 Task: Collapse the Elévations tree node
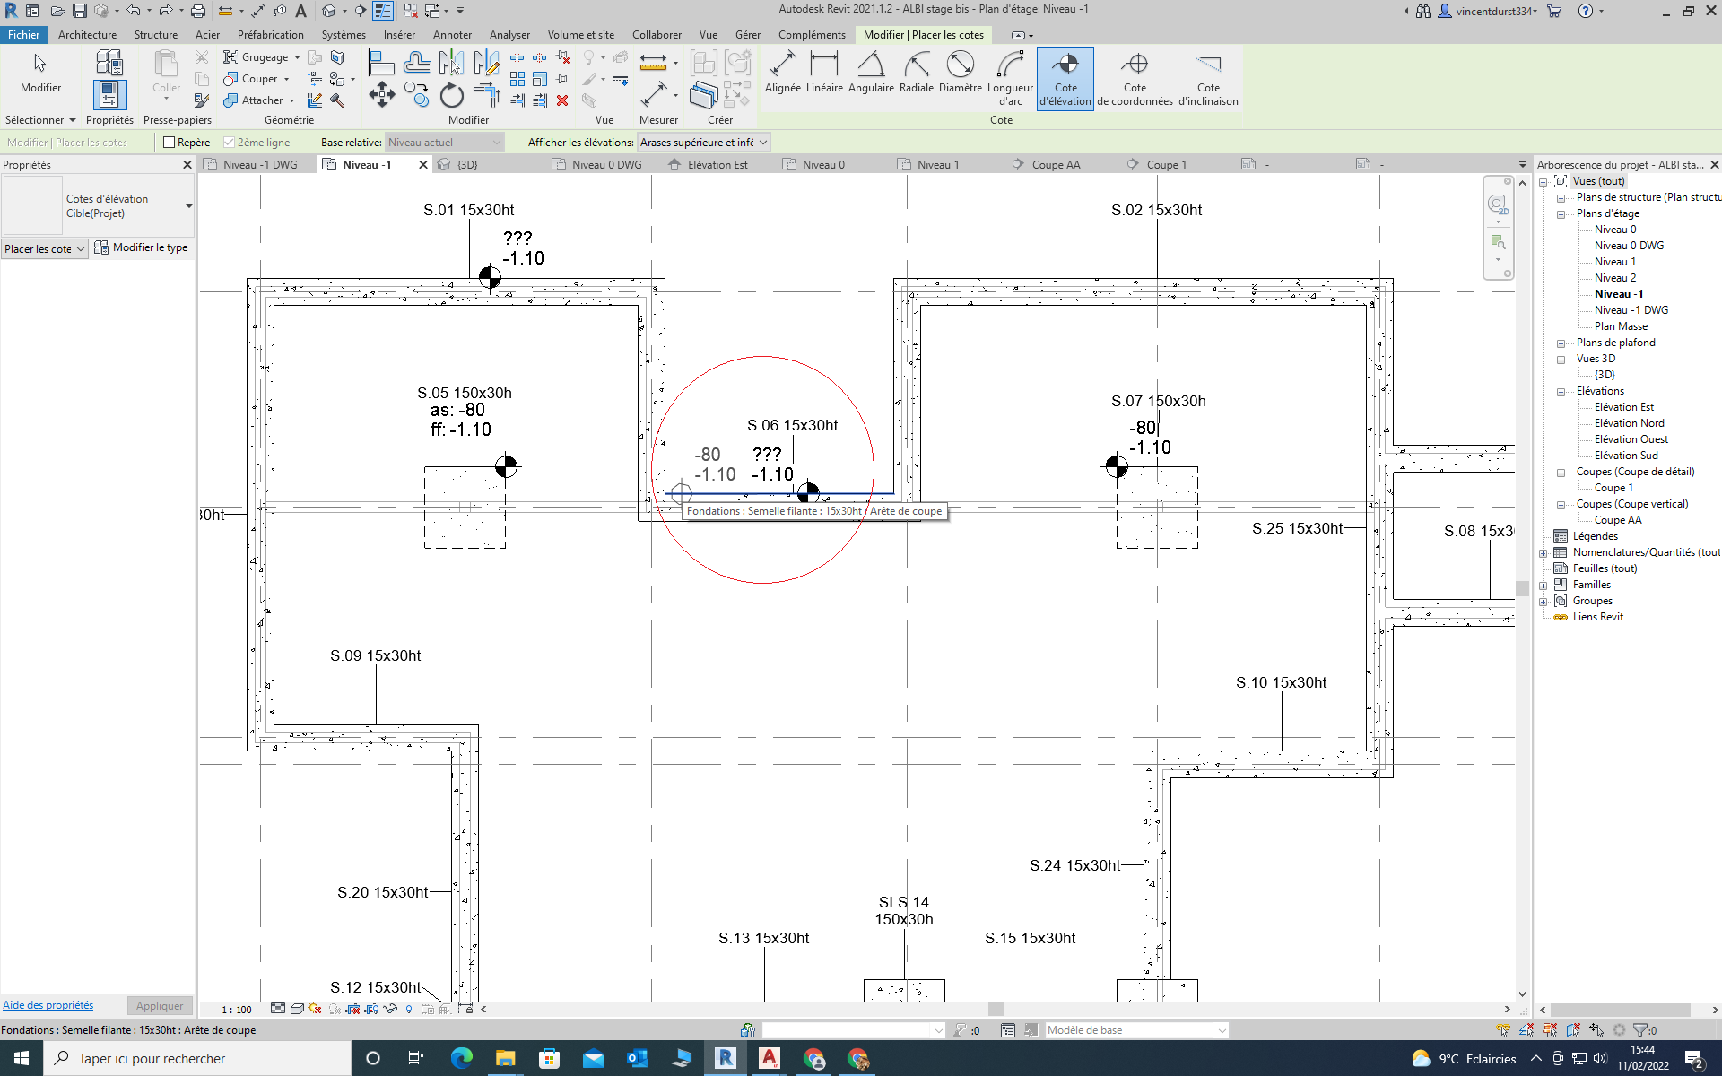point(1561,392)
